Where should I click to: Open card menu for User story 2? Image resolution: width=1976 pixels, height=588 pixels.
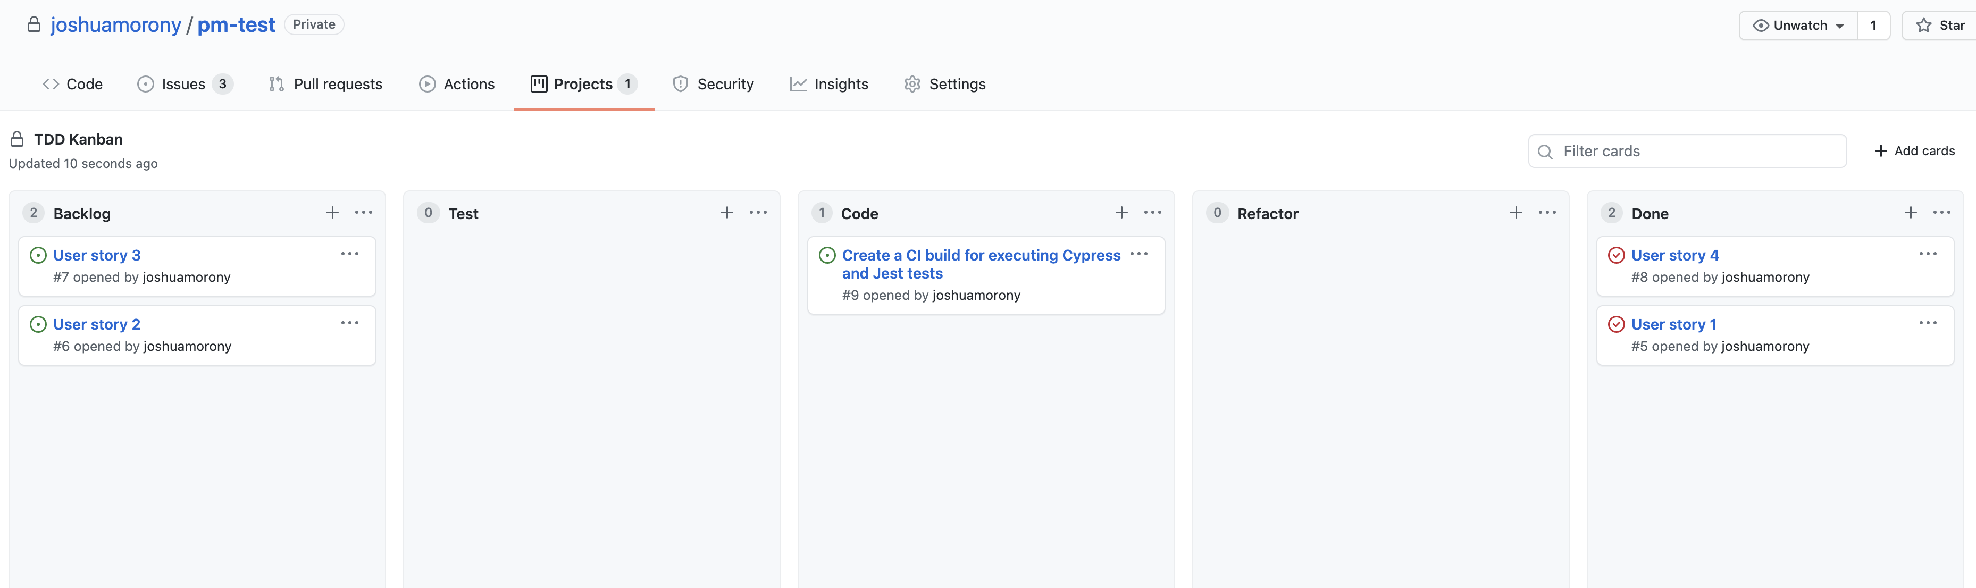point(350,323)
